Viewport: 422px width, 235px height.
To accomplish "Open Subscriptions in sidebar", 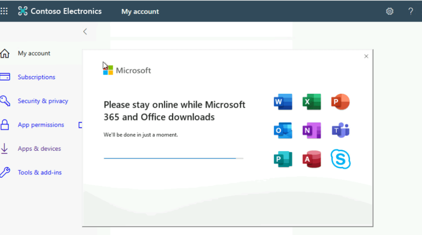I will (36, 77).
